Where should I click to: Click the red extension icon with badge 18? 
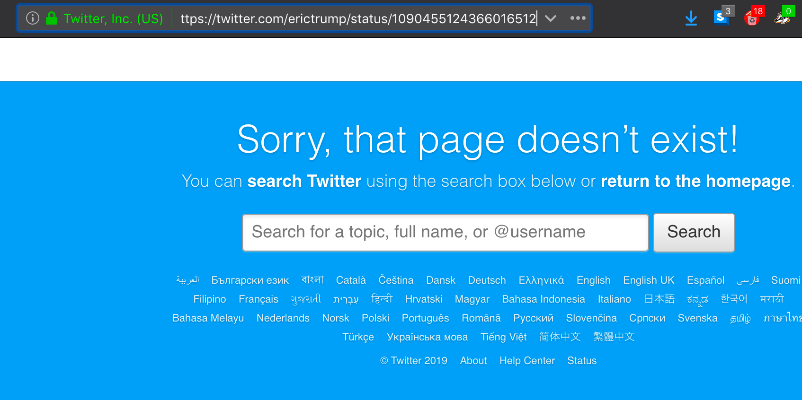(x=752, y=18)
